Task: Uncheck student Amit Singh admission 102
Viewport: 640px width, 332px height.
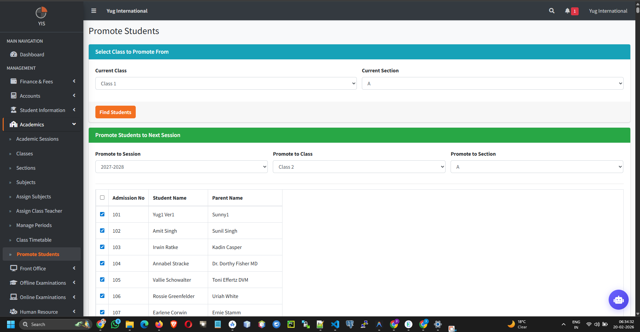Action: 102,230
